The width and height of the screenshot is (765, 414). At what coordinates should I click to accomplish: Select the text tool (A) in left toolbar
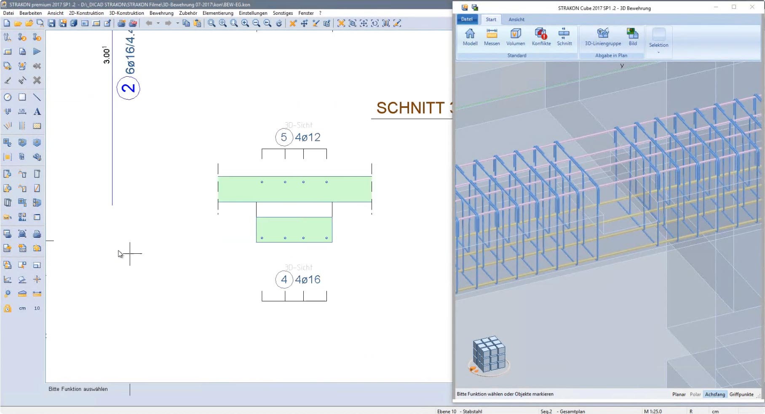[37, 111]
